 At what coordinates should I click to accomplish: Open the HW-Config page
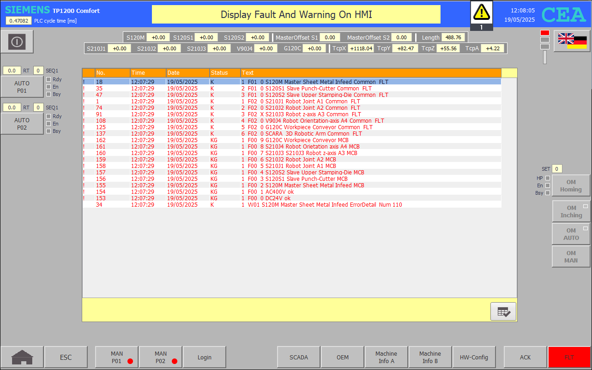point(474,357)
